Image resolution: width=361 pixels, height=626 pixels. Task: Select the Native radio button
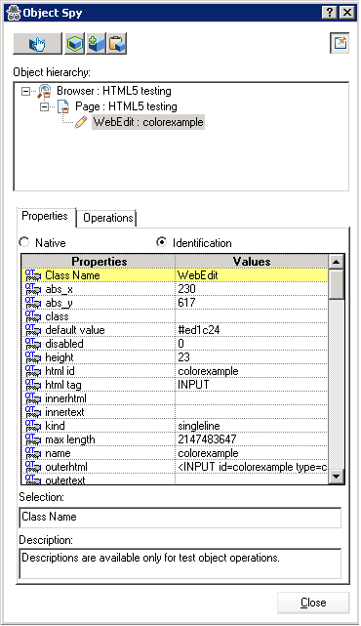click(x=24, y=242)
